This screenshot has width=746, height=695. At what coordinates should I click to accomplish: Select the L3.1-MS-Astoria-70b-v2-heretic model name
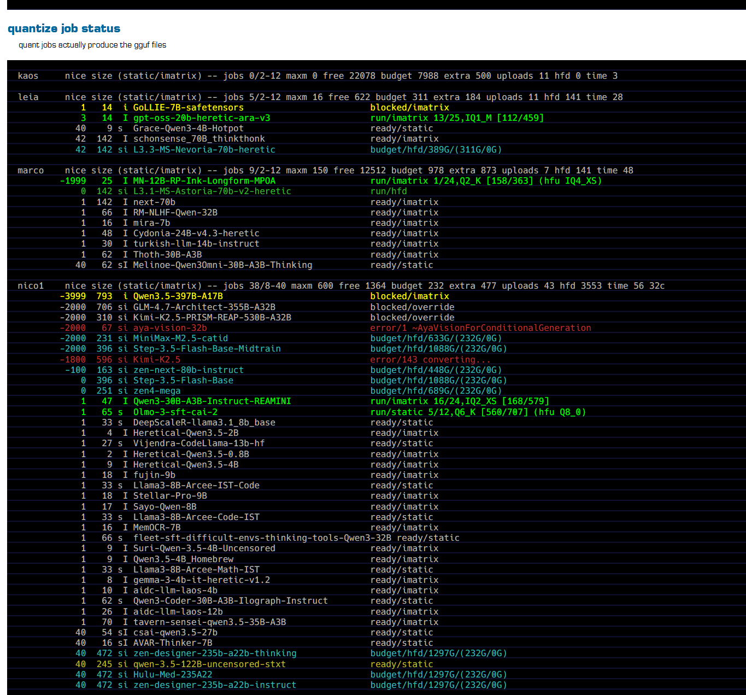point(212,191)
